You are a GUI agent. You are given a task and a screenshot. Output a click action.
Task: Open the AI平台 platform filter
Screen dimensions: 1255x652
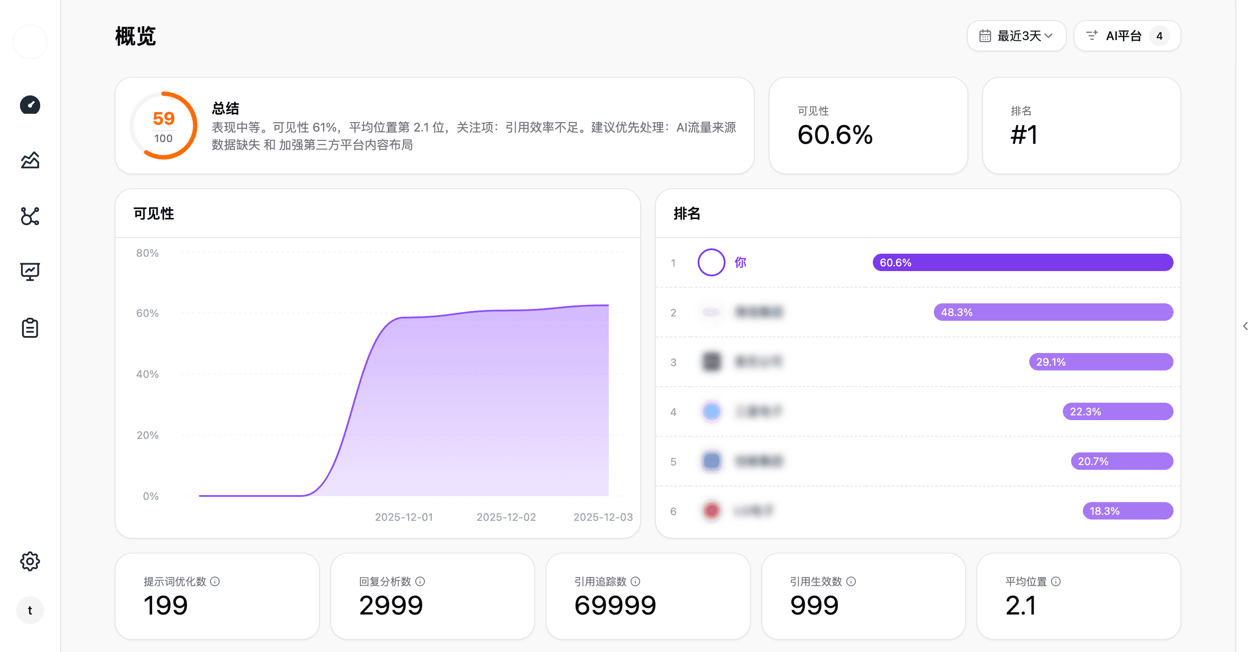click(1127, 35)
